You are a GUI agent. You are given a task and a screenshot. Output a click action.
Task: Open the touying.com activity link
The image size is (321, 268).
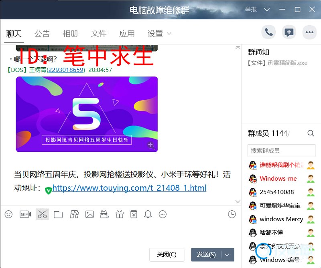pos(129,187)
